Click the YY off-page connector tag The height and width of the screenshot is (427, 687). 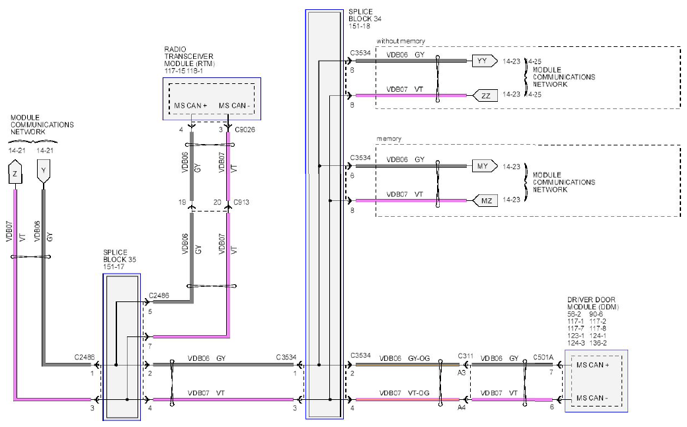[x=484, y=61]
